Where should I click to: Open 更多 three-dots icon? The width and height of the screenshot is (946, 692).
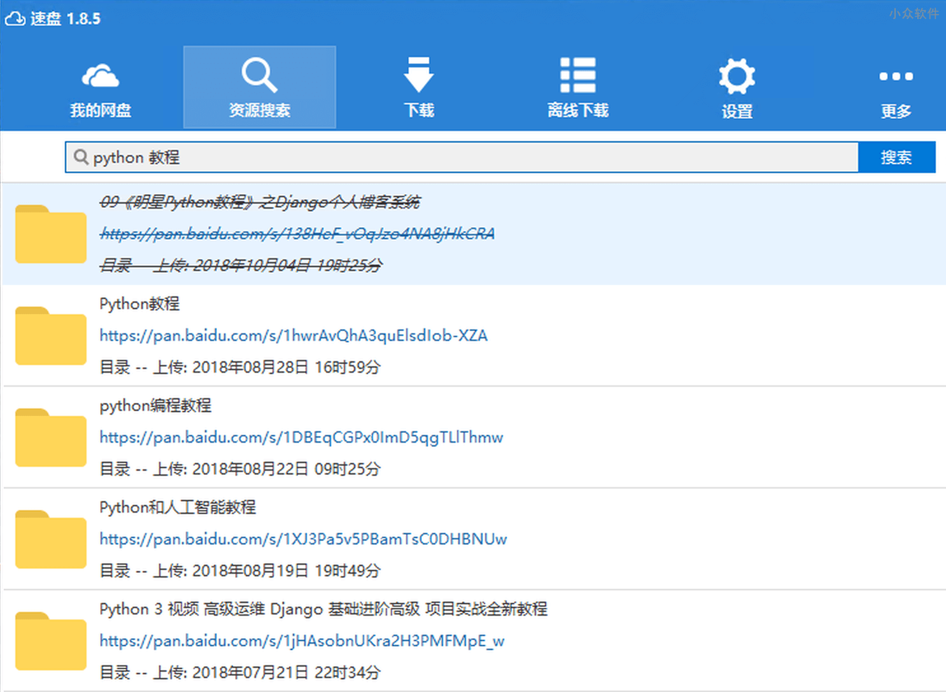[896, 76]
